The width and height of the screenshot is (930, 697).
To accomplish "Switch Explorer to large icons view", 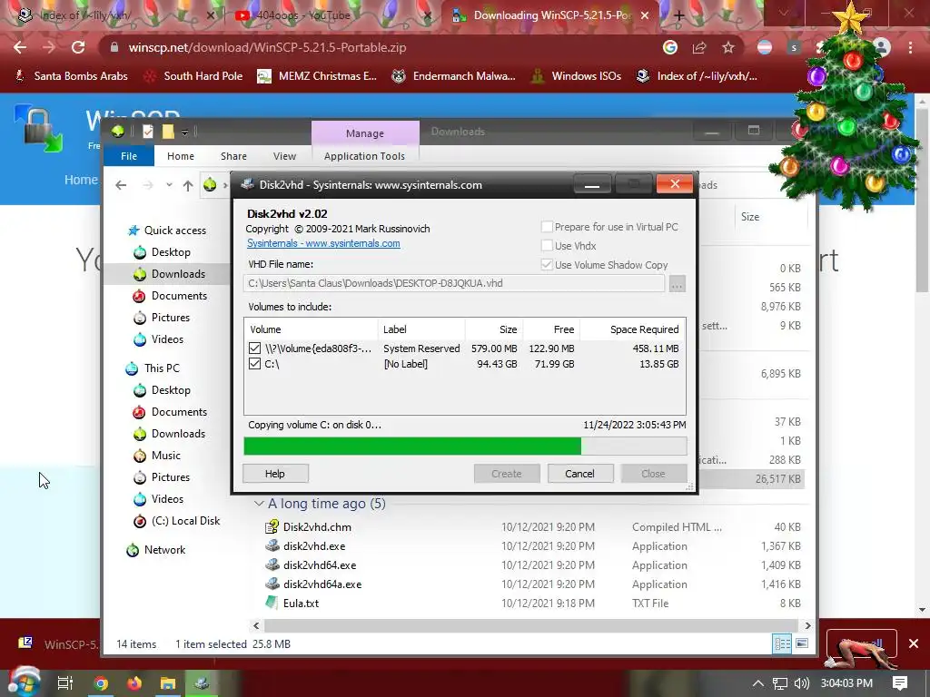I will click(x=801, y=643).
